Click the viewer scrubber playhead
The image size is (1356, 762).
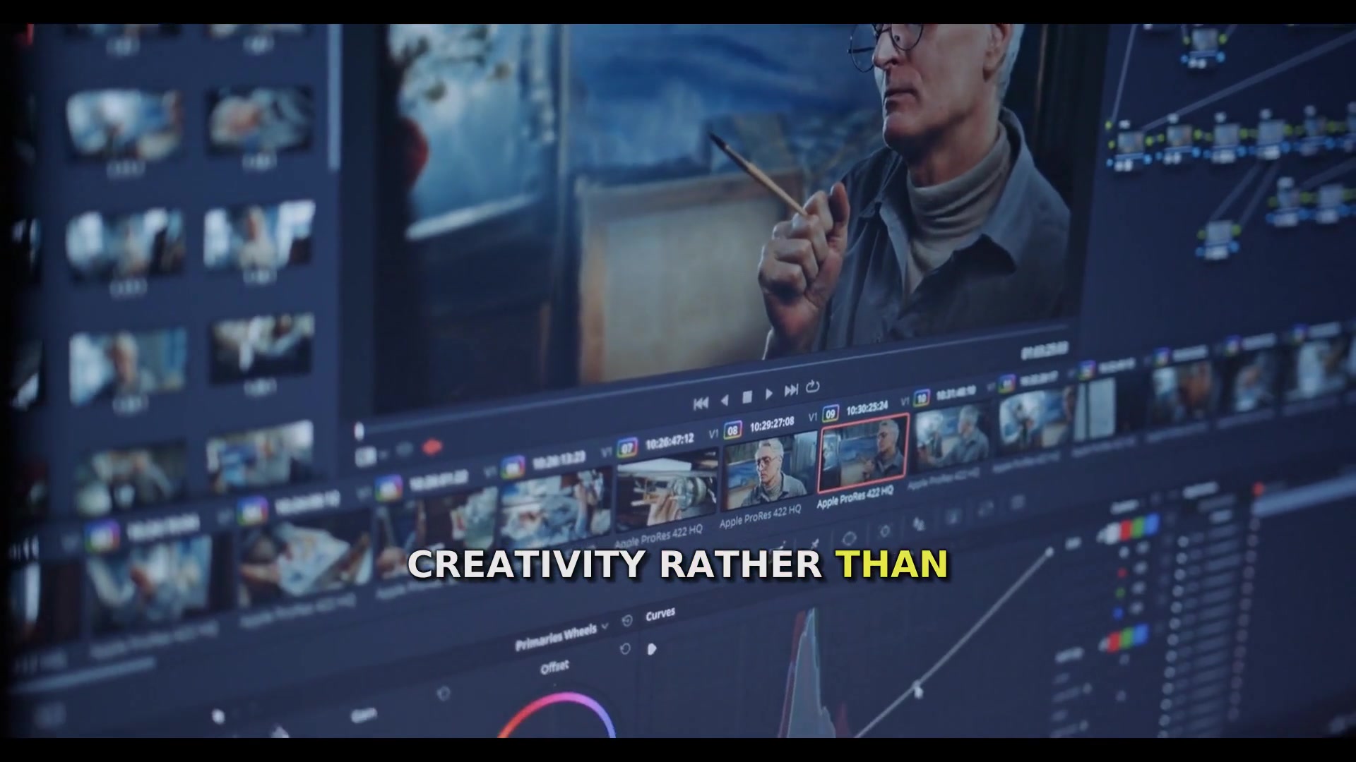[359, 430]
